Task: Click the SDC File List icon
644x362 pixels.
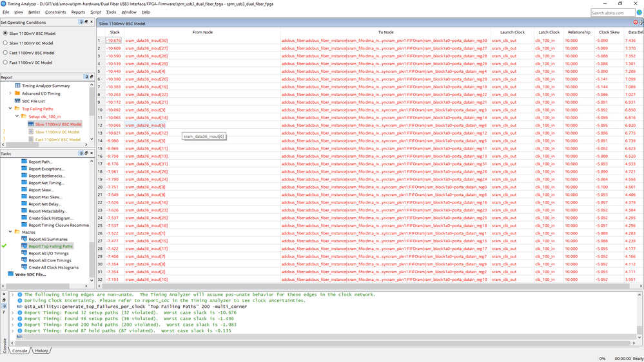Action: [x=17, y=101]
